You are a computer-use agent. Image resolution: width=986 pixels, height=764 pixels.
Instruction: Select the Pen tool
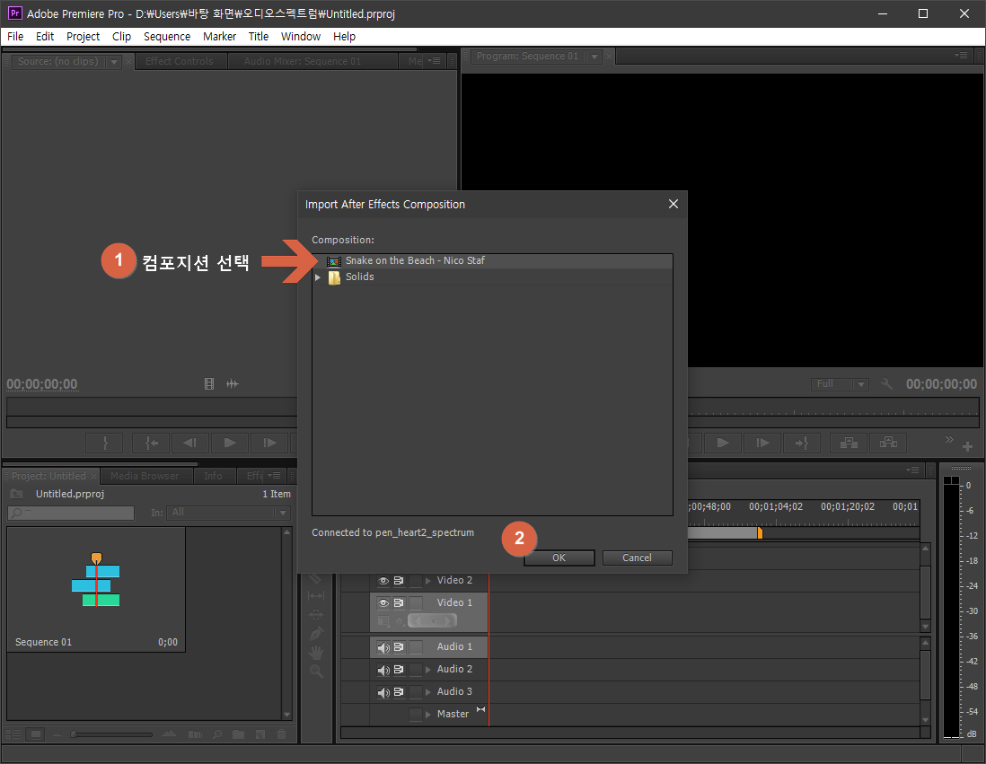click(x=316, y=633)
